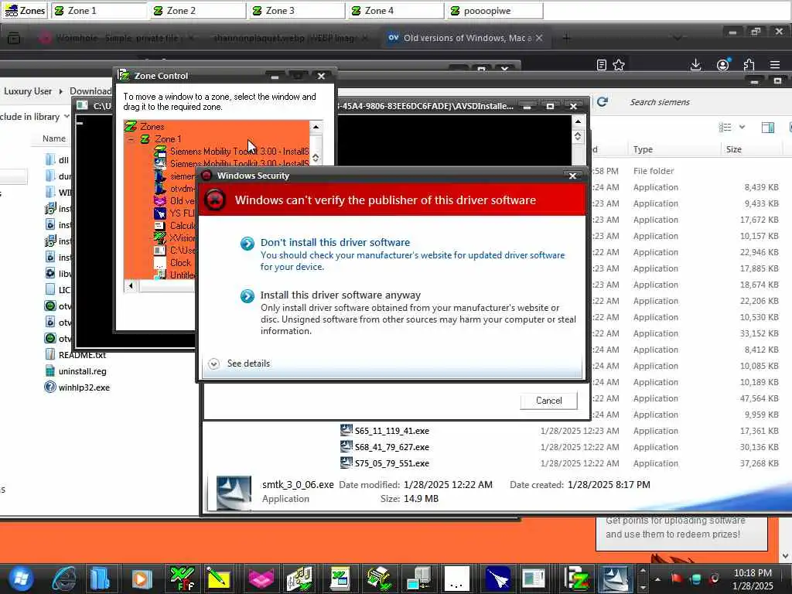
Task: Open browser extensions icon
Action: pos(749,65)
